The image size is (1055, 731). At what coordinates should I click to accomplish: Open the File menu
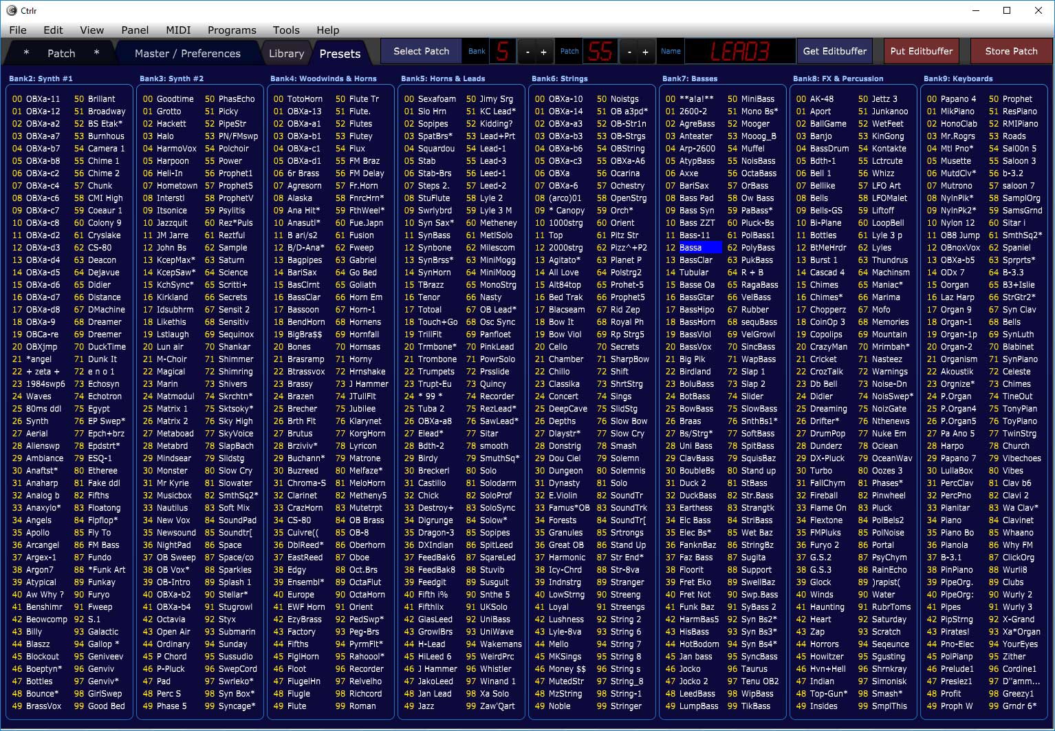click(x=18, y=30)
